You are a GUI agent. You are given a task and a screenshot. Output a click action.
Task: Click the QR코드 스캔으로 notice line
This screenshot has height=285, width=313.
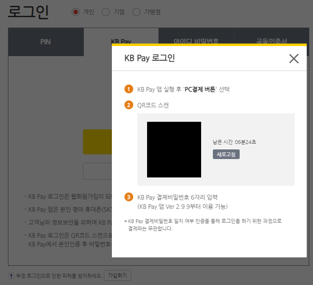point(68,235)
